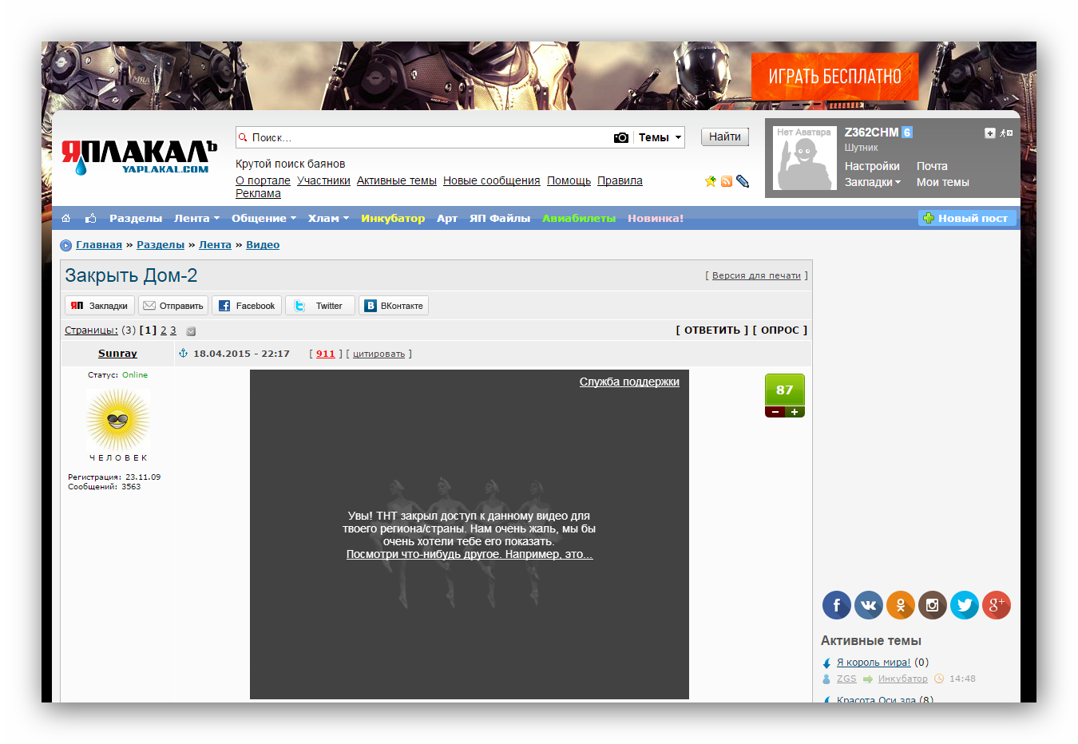
Task: Open the ЯП Файлы menu item
Action: pos(500,218)
